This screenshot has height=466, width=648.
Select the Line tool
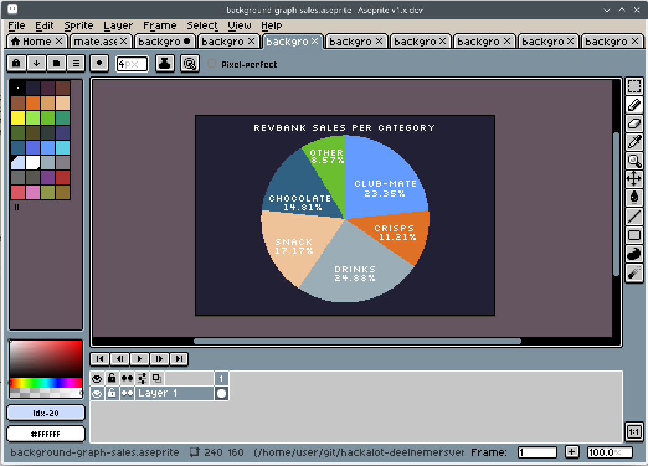point(634,217)
